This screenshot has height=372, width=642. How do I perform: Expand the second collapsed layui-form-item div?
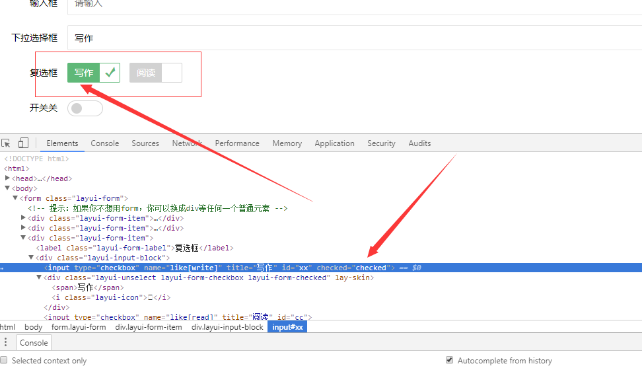[23, 227]
